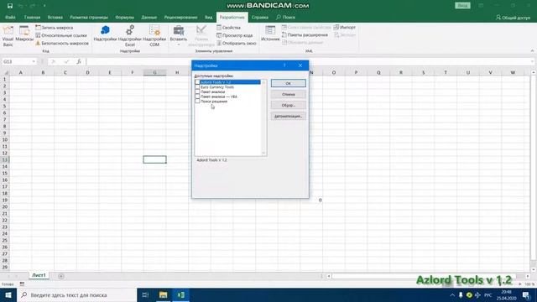Click the Надстройки dialog help question mark
The height and width of the screenshot is (302, 537).
coord(284,65)
